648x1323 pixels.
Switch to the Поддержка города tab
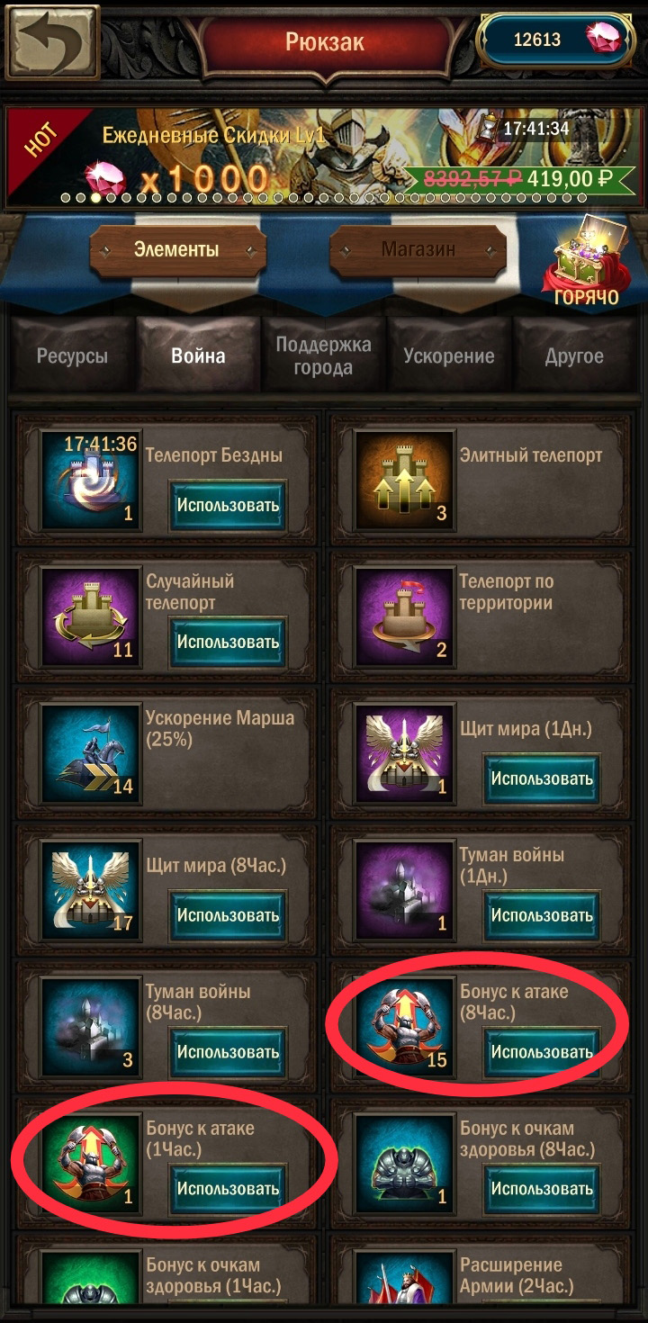click(324, 355)
